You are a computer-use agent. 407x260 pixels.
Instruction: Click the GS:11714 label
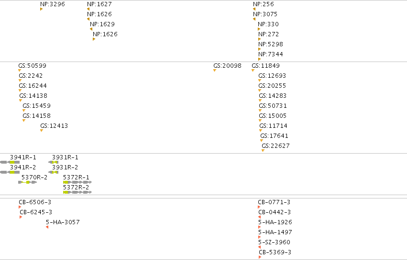(x=273, y=126)
